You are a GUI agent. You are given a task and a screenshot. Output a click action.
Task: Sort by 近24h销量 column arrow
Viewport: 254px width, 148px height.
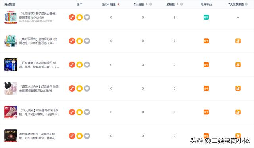tap(118, 4)
